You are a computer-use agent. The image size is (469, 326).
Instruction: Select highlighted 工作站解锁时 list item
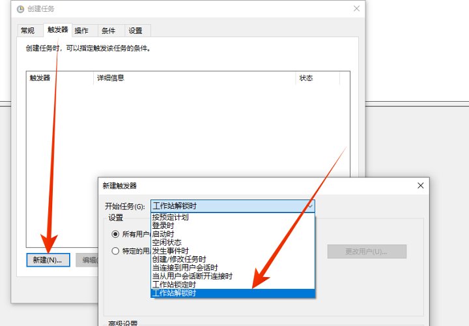tap(233, 293)
